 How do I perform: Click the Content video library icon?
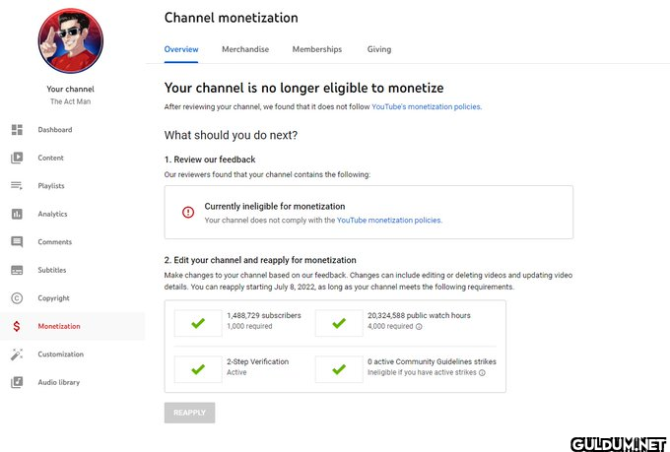pos(17,158)
